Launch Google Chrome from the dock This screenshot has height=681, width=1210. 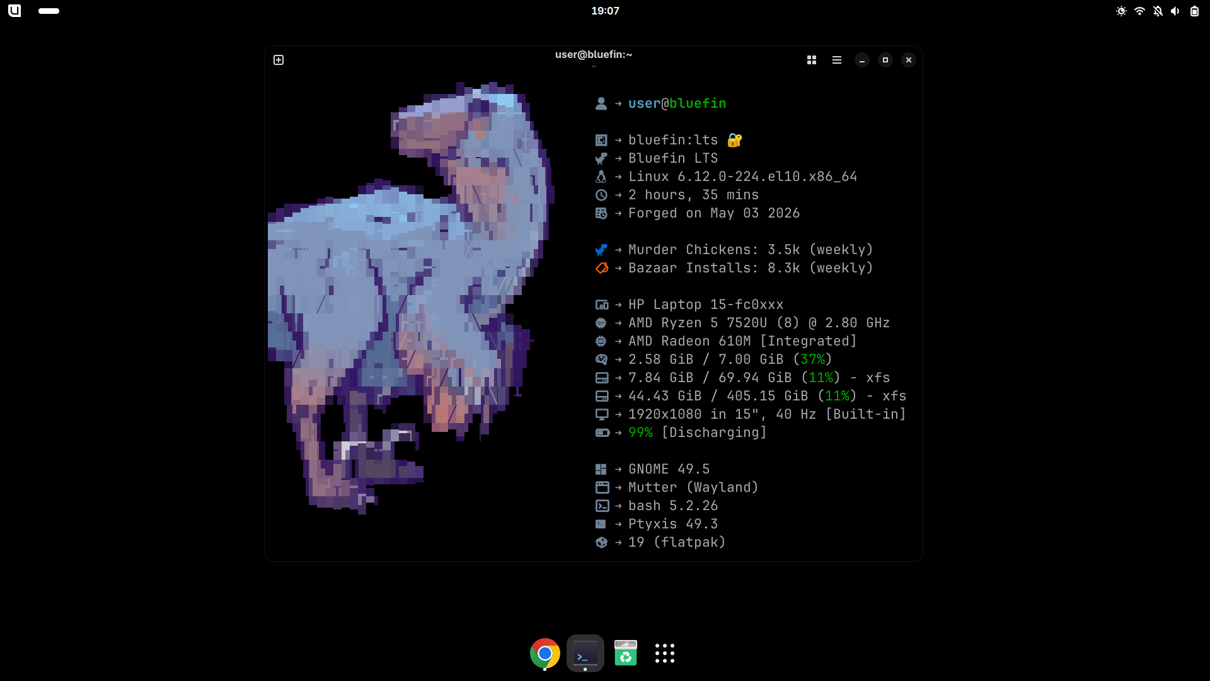pos(545,653)
